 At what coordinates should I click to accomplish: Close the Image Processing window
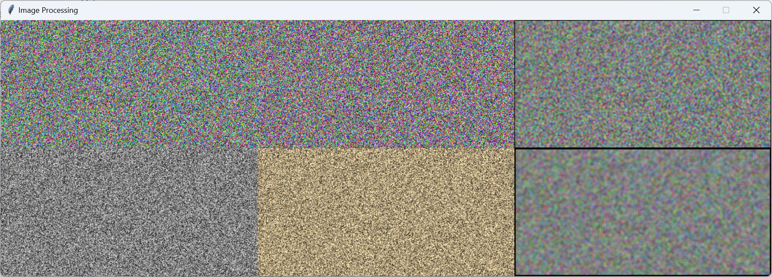(756, 10)
